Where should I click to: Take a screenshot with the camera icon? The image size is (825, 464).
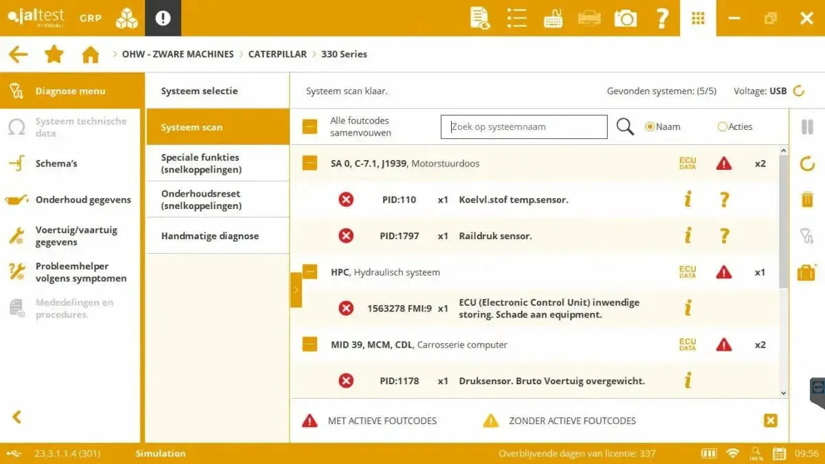point(625,18)
